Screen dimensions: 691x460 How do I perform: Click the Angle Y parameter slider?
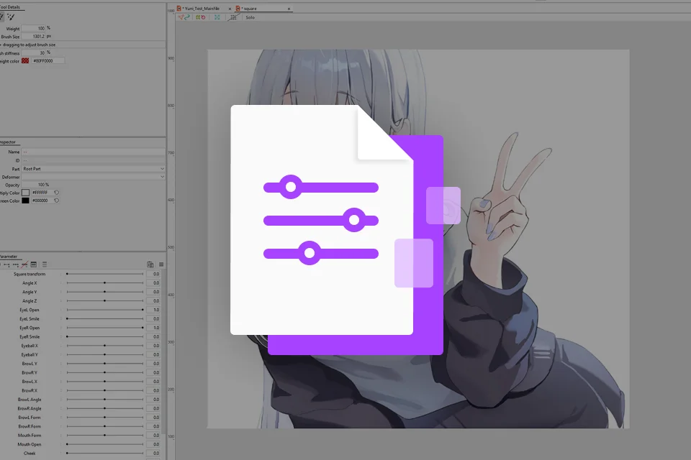tap(105, 292)
